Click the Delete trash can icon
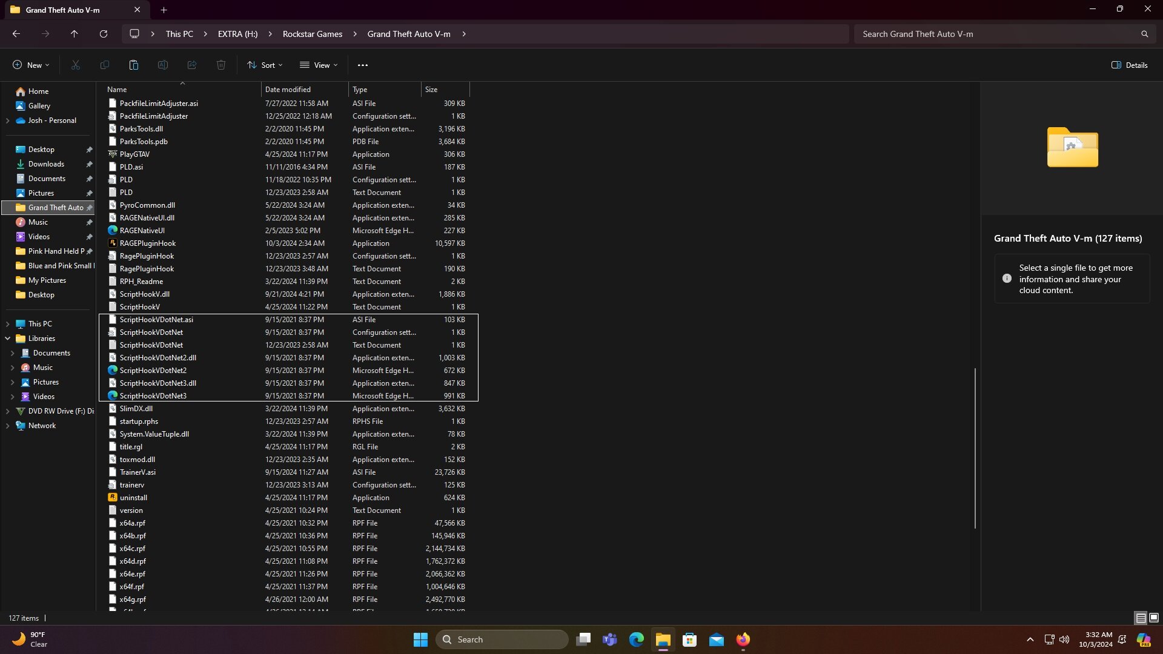The height and width of the screenshot is (654, 1163). click(221, 65)
